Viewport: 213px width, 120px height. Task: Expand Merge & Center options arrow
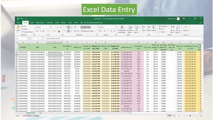[x=96, y=31]
